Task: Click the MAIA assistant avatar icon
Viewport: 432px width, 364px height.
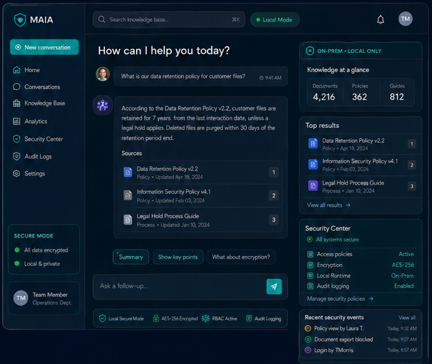Action: 103,105
